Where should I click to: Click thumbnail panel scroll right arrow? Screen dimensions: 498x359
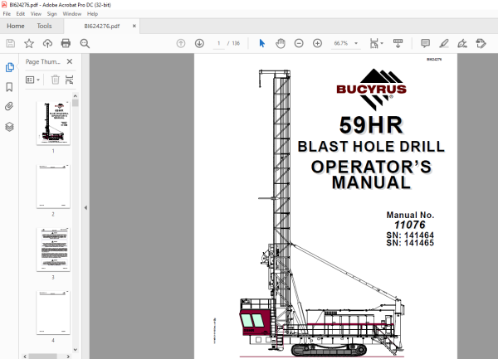pos(68,357)
